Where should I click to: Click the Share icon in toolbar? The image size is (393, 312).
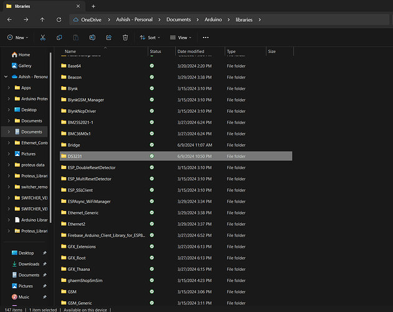pyautogui.click(x=109, y=37)
